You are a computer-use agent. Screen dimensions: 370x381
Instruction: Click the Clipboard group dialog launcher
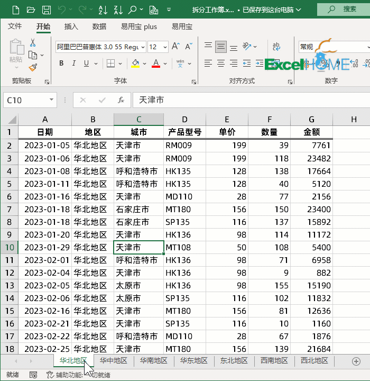[x=47, y=82]
